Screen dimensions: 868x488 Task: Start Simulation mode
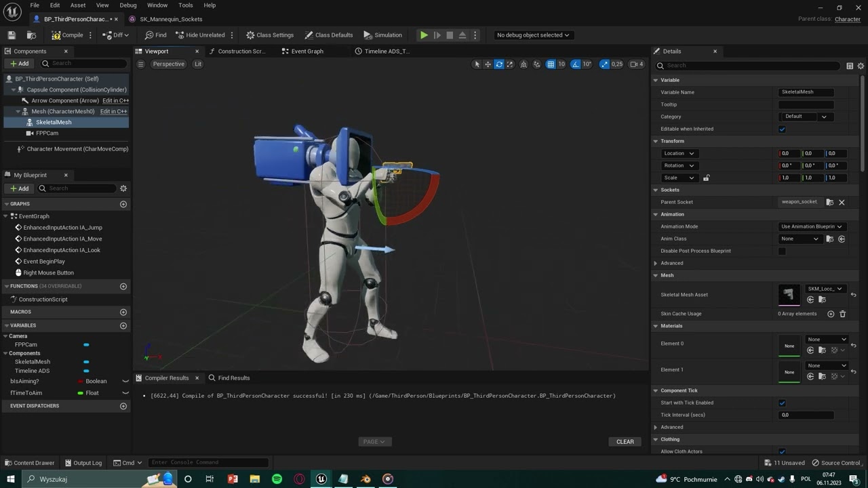[x=382, y=35]
